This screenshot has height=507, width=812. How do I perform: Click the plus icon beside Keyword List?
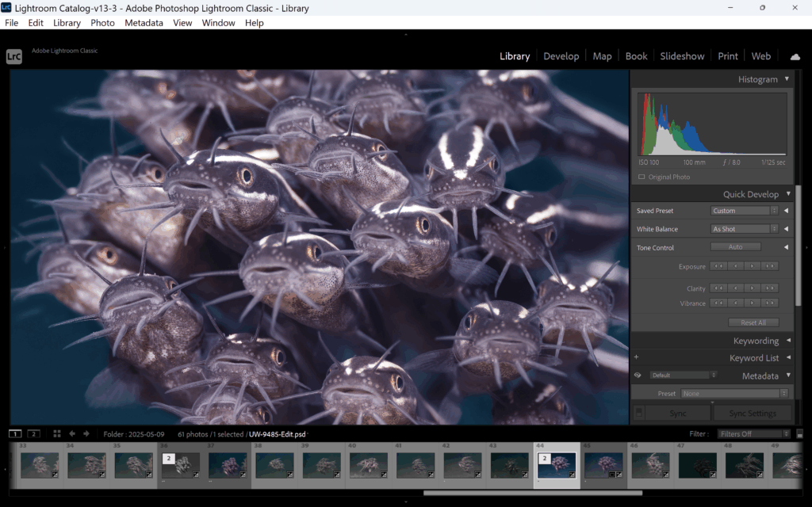(637, 357)
